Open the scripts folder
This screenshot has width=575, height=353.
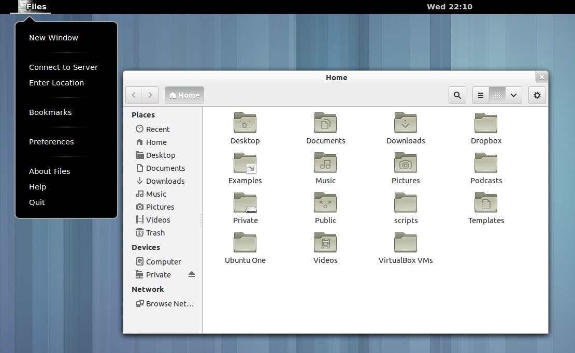pos(406,203)
